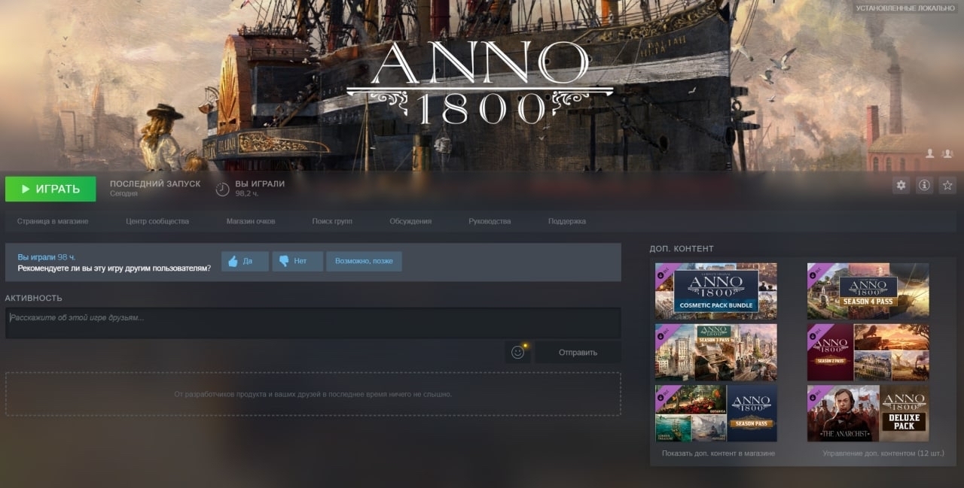Open game info circle icon
This screenshot has width=964, height=488.
[x=924, y=185]
